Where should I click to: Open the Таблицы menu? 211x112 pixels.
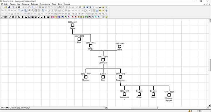pyautogui.click(x=34, y=4)
